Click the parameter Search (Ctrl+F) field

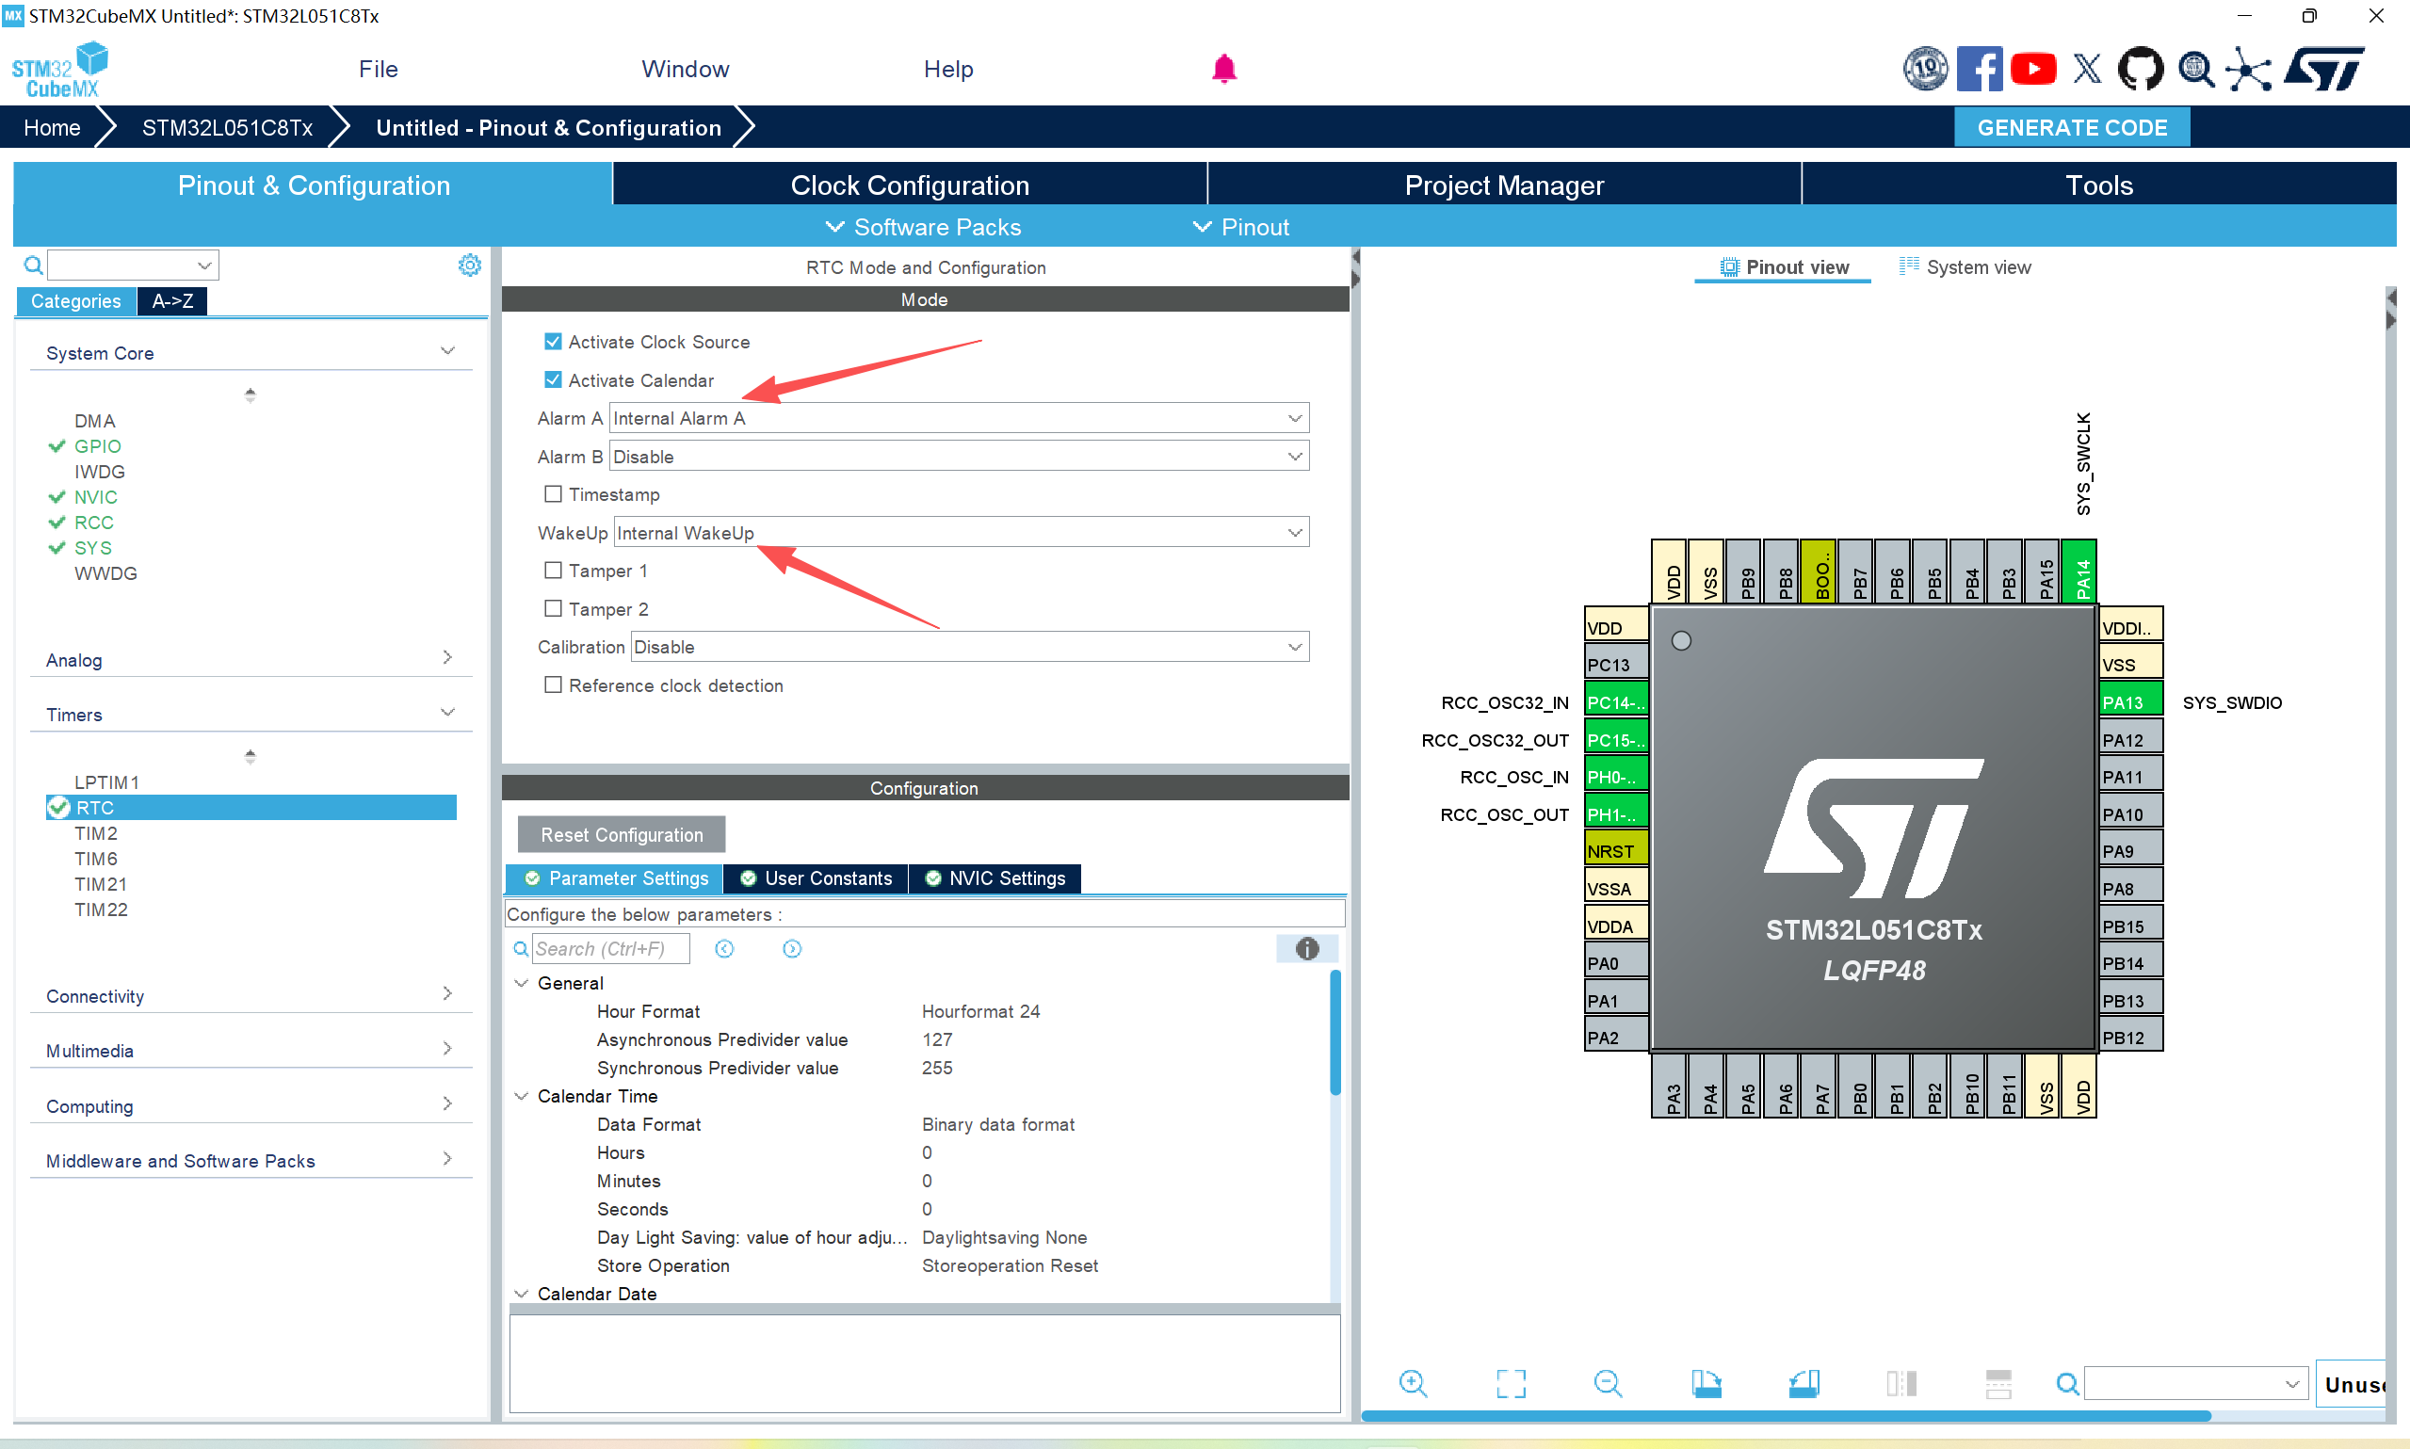tap(610, 948)
